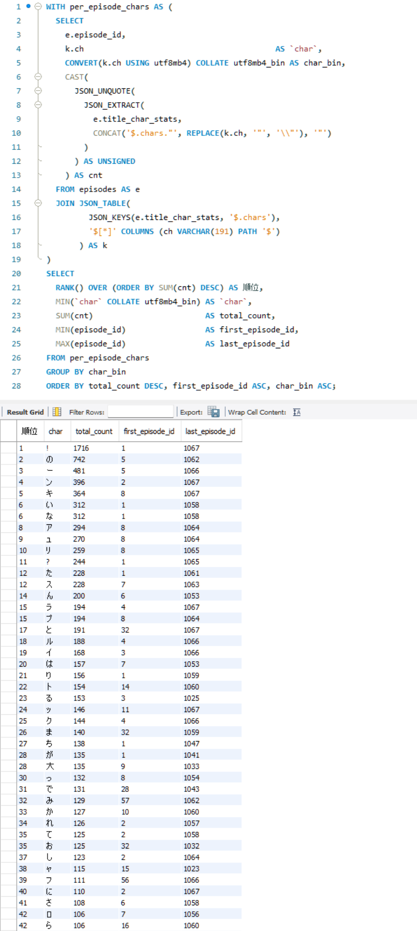Viewport: 417px width, 931px height.
Task: Select the cell with total_count 742
Action: click(79, 460)
